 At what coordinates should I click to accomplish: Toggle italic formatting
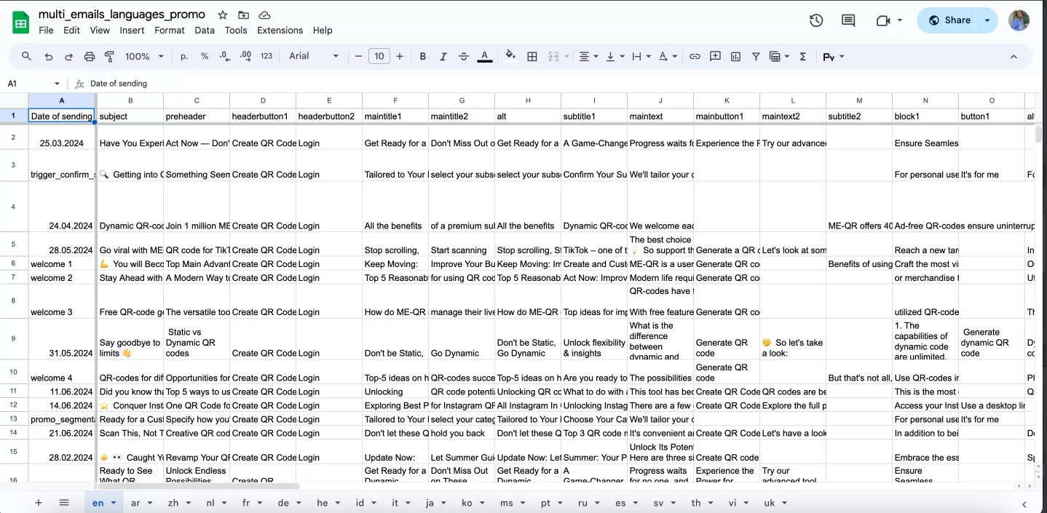(x=443, y=56)
